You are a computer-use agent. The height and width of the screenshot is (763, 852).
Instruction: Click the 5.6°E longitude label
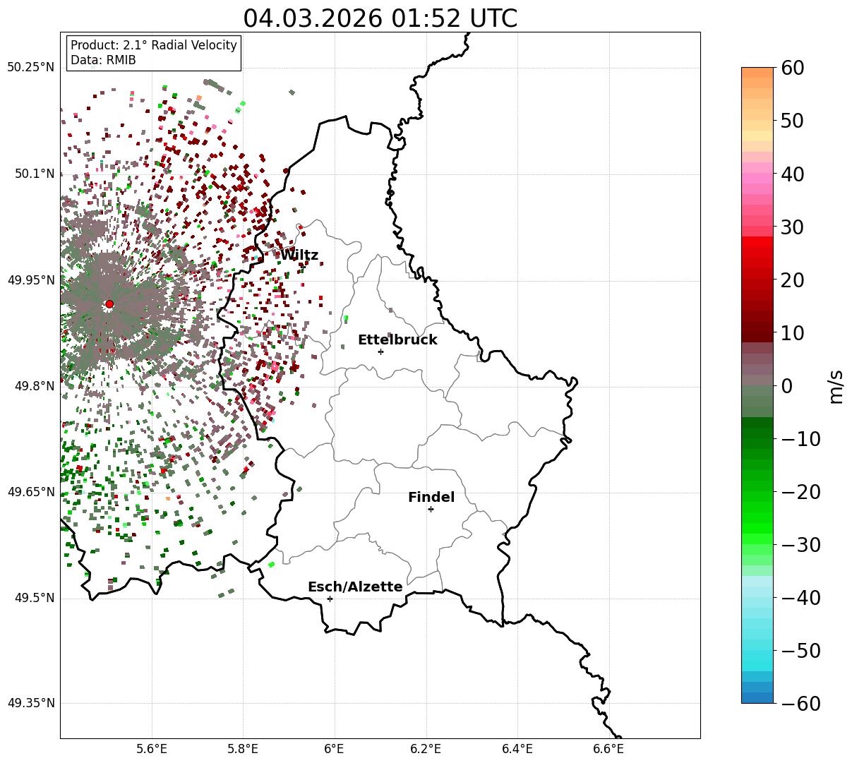tap(152, 749)
